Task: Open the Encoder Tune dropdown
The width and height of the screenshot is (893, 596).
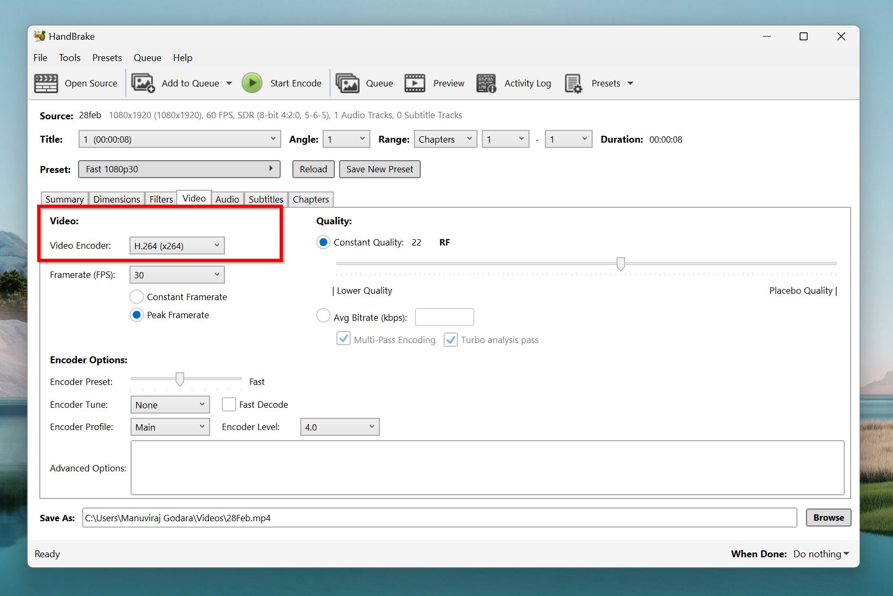Action: coord(170,405)
